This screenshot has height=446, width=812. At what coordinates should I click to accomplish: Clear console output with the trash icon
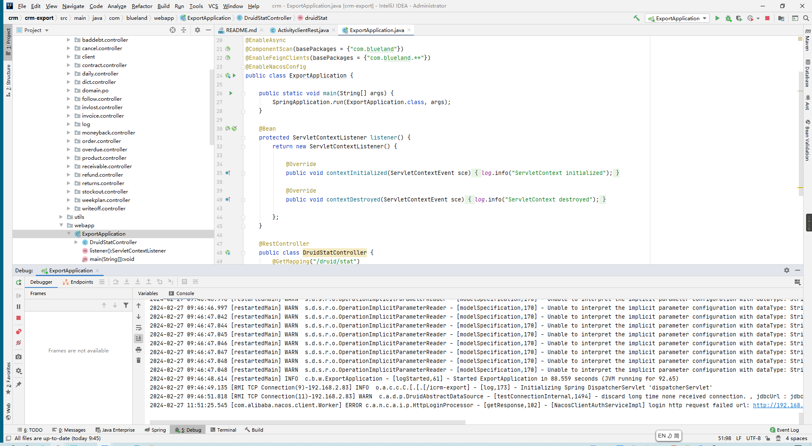pyautogui.click(x=139, y=360)
